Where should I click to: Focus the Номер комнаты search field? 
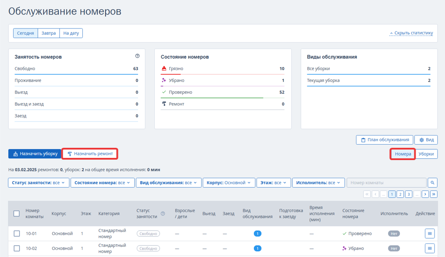coord(387,182)
